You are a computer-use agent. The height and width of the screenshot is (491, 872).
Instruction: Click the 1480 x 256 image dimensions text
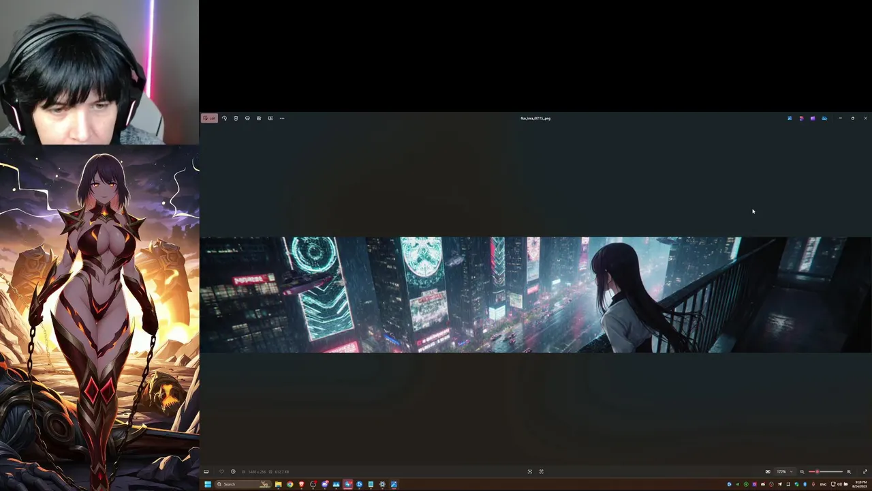pos(257,472)
